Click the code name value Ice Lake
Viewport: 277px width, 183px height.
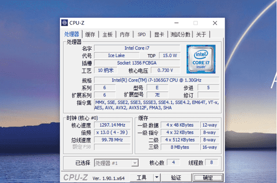click(117, 55)
